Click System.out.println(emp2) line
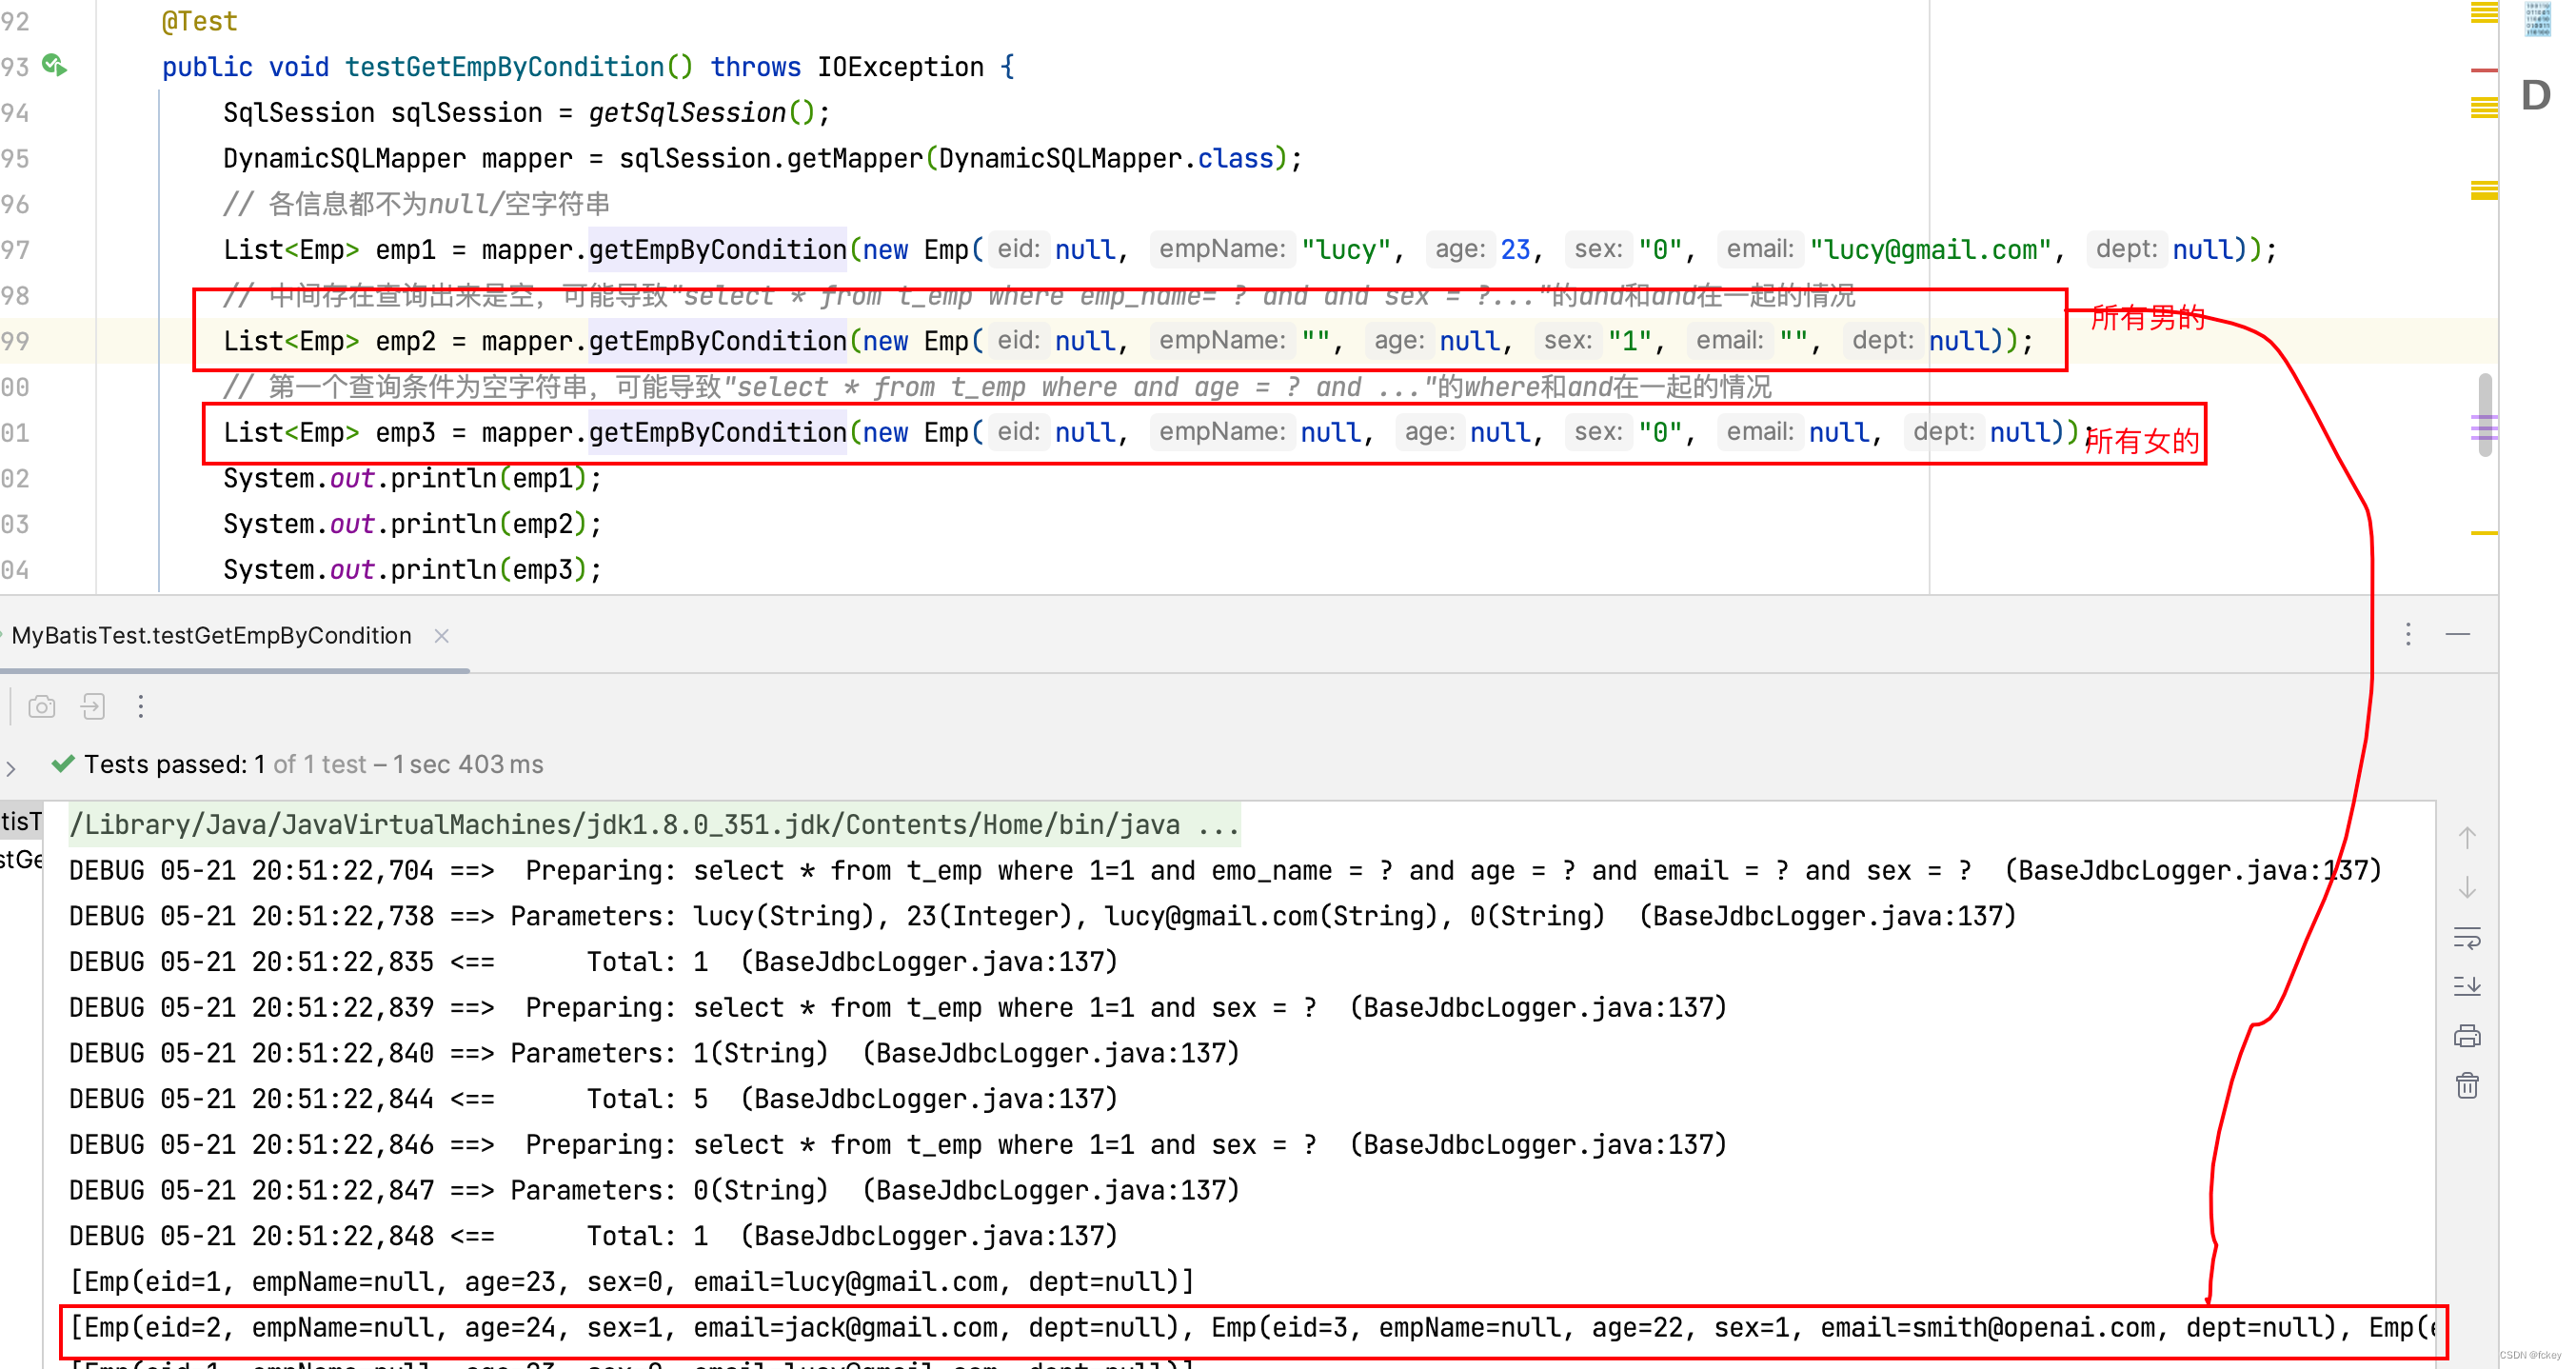The width and height of the screenshot is (2576, 1369). (412, 524)
